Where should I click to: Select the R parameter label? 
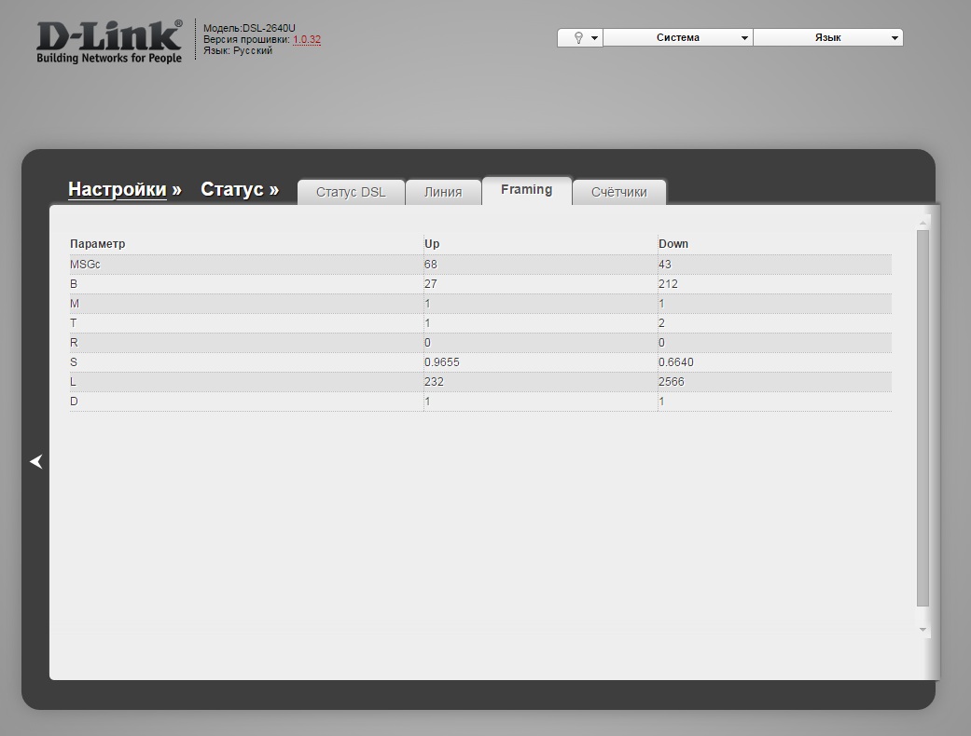click(74, 343)
